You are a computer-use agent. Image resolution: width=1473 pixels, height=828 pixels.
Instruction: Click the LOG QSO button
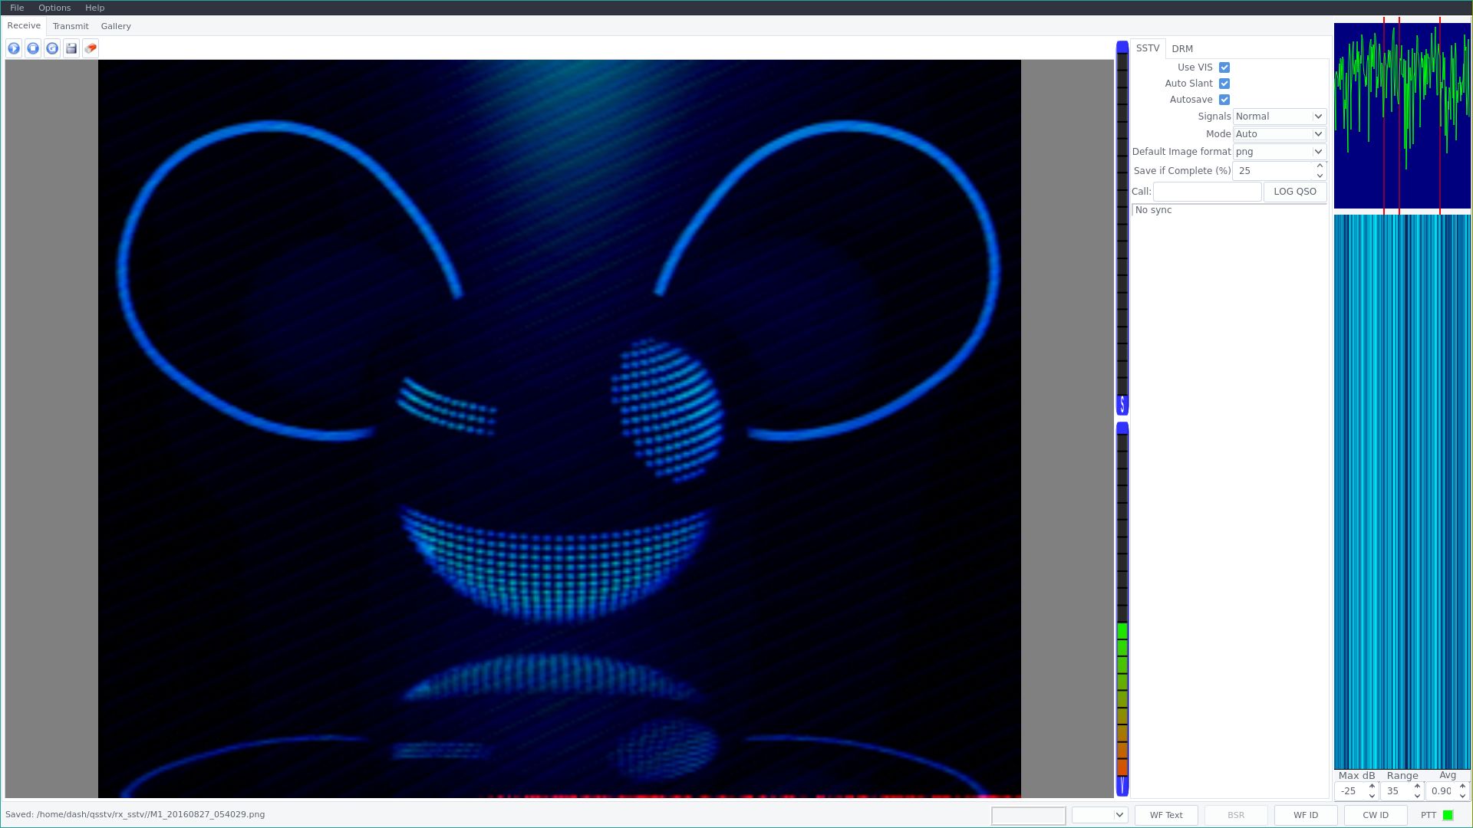point(1295,192)
